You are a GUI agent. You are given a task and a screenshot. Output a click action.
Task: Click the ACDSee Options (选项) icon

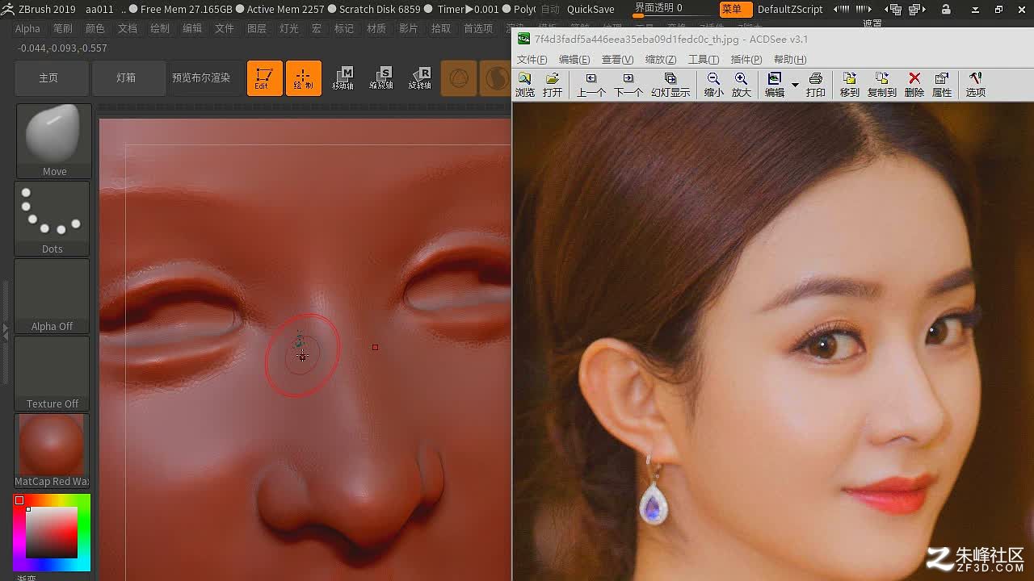point(976,85)
